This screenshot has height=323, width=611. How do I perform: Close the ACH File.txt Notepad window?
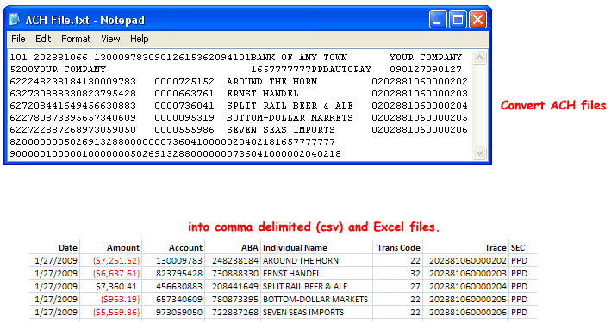pos(477,20)
